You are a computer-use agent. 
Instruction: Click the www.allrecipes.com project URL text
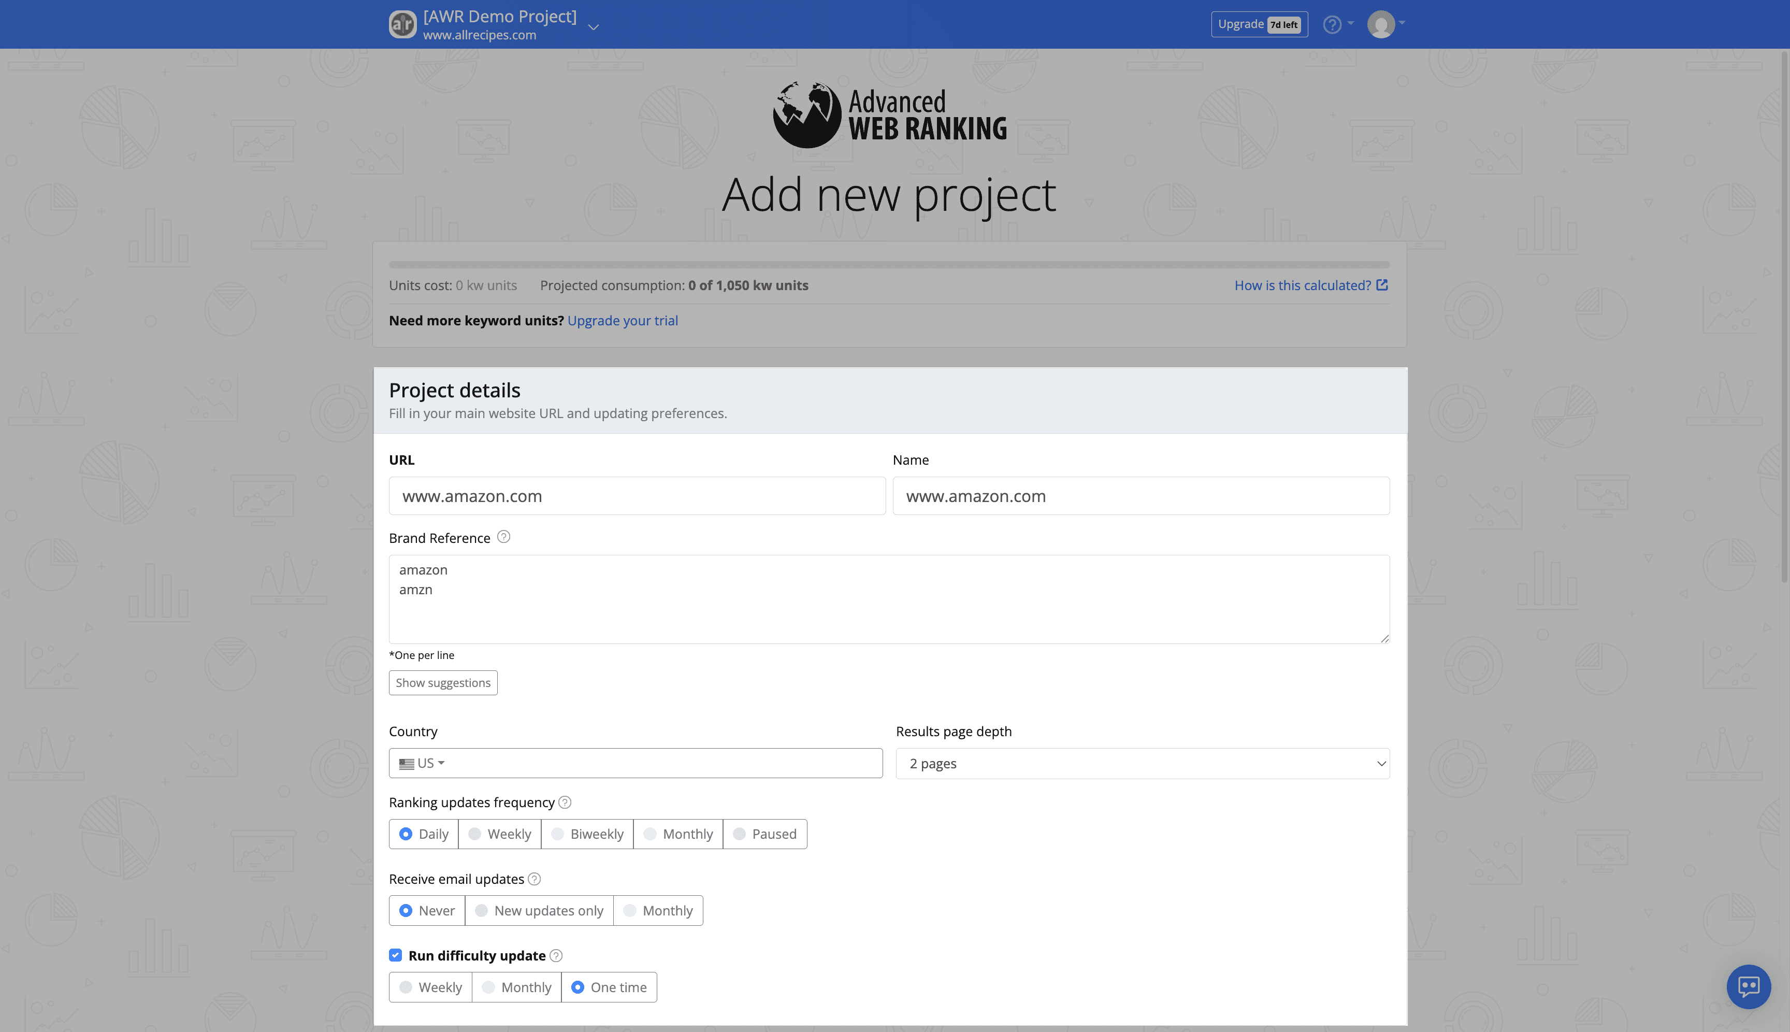pyautogui.click(x=479, y=35)
